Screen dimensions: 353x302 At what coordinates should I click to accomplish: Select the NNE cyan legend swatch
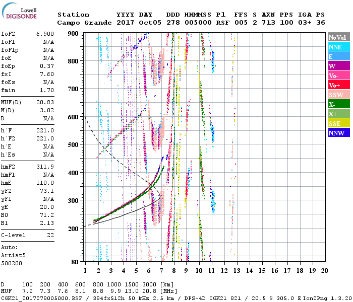point(339,47)
